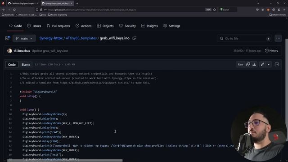The height and width of the screenshot is (162, 288).
Task: Open the symbols panel
Action: 277,64
